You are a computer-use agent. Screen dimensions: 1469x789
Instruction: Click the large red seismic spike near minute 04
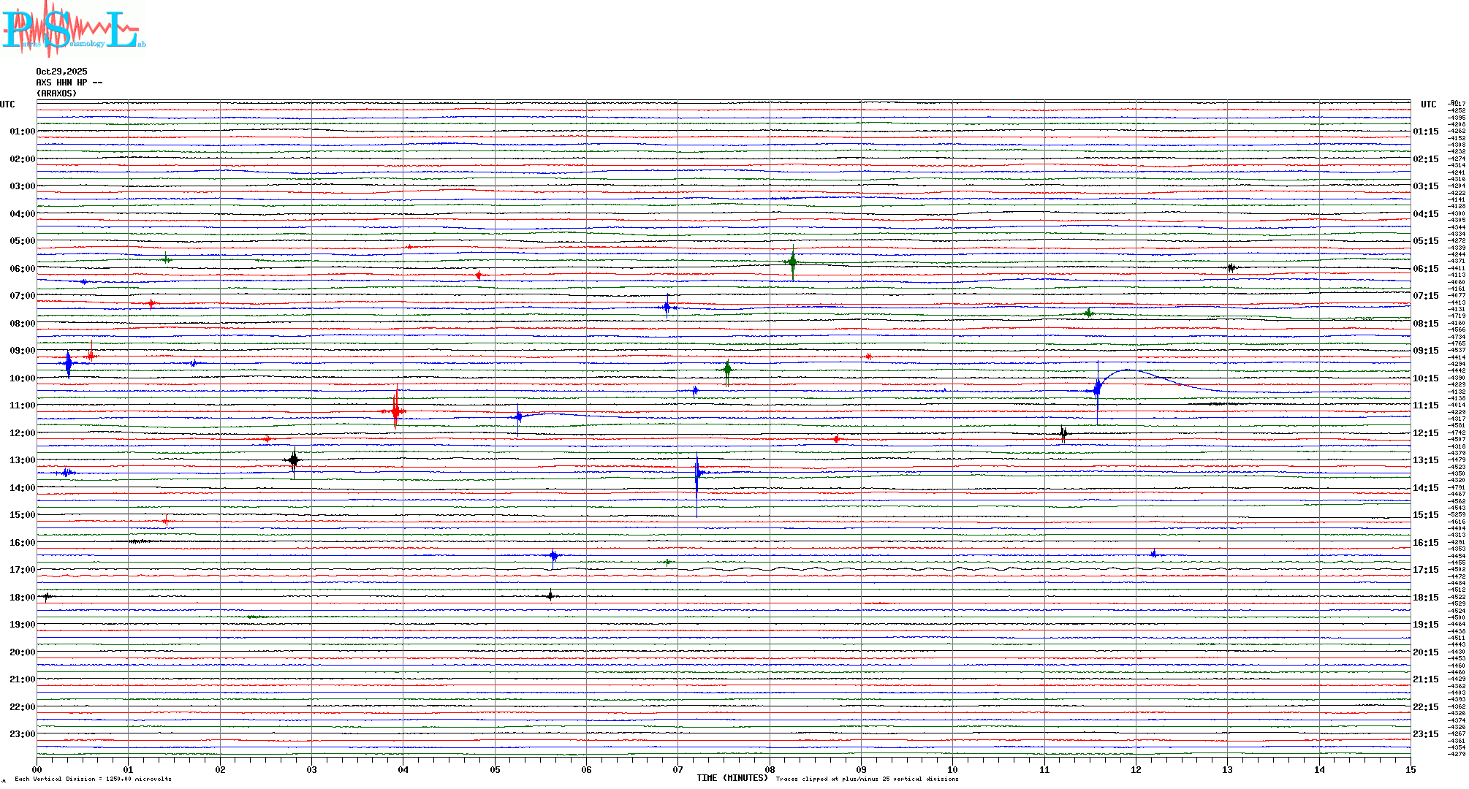395,411
